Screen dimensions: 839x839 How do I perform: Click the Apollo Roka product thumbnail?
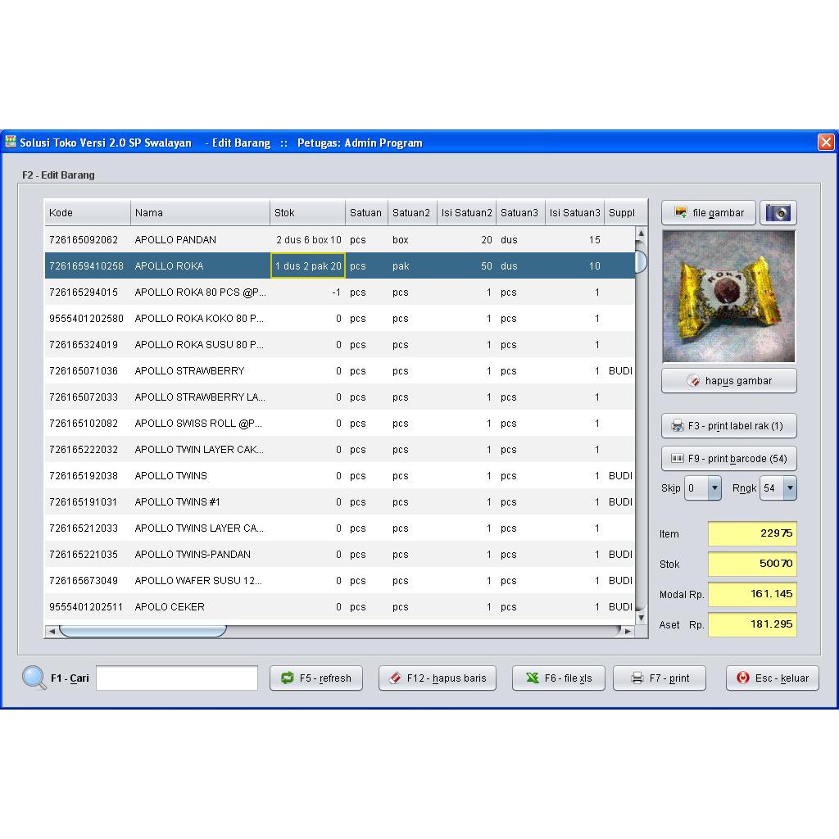(728, 297)
